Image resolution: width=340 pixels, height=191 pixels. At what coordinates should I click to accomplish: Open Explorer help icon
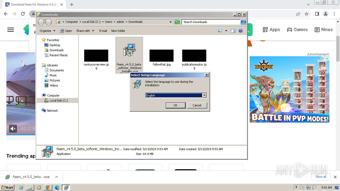(x=241, y=31)
